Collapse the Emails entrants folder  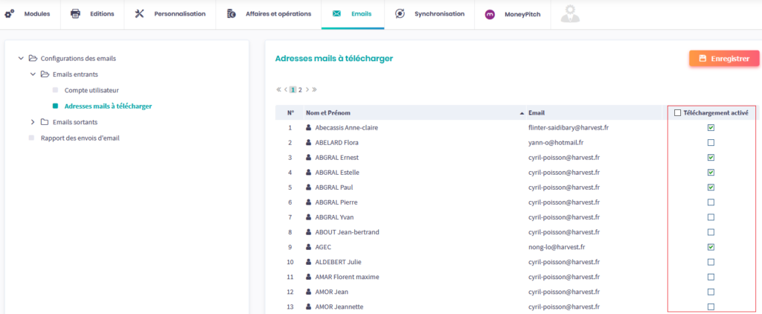33,74
